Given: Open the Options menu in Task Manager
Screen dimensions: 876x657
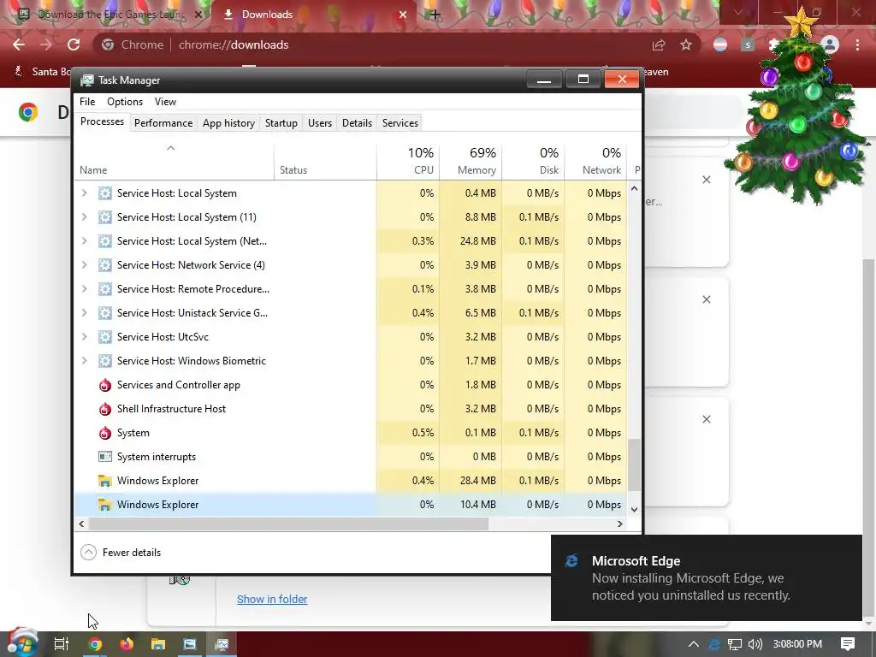Looking at the screenshot, I should point(125,102).
